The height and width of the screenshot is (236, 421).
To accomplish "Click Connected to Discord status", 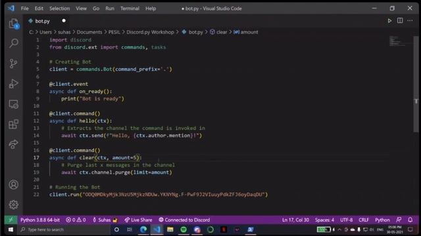I will (184, 220).
